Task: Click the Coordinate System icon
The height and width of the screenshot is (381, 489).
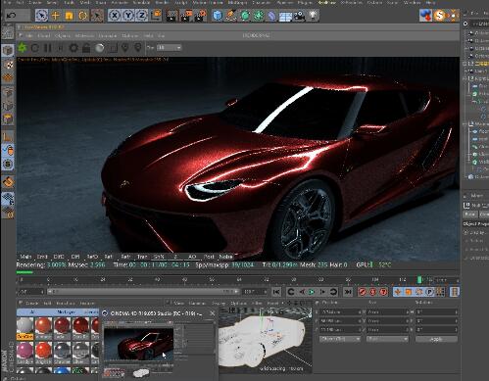Action: click(x=157, y=15)
